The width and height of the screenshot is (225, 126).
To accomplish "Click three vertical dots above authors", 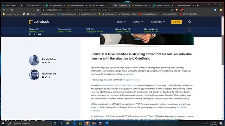I will pyautogui.click(x=29, y=49).
